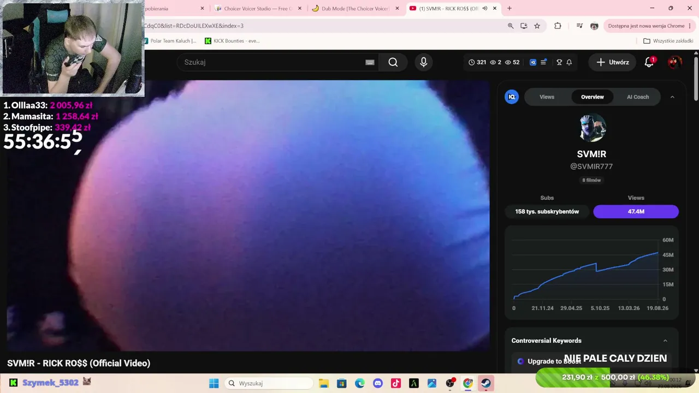The width and height of the screenshot is (699, 393).
Task: Open a new browser tab
Action: click(x=510, y=8)
